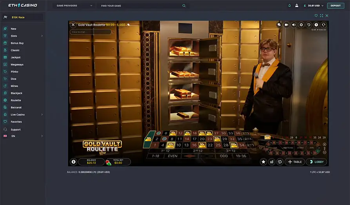This screenshot has height=205, width=350.
Task: Open game settings gear icon
Action: (301, 25)
